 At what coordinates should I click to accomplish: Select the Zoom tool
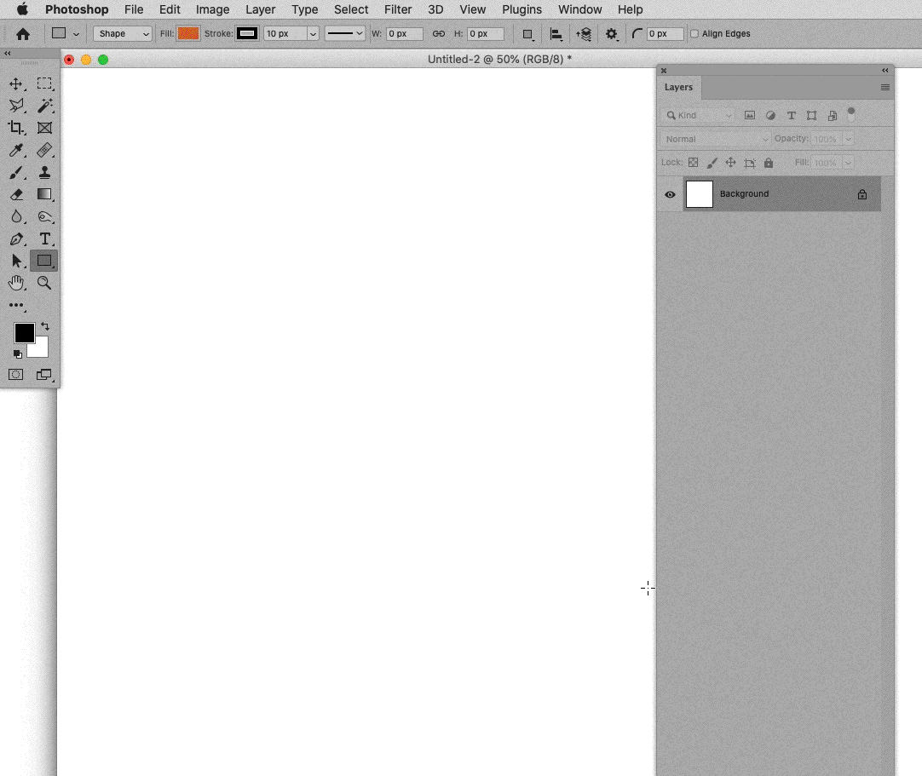tap(44, 283)
